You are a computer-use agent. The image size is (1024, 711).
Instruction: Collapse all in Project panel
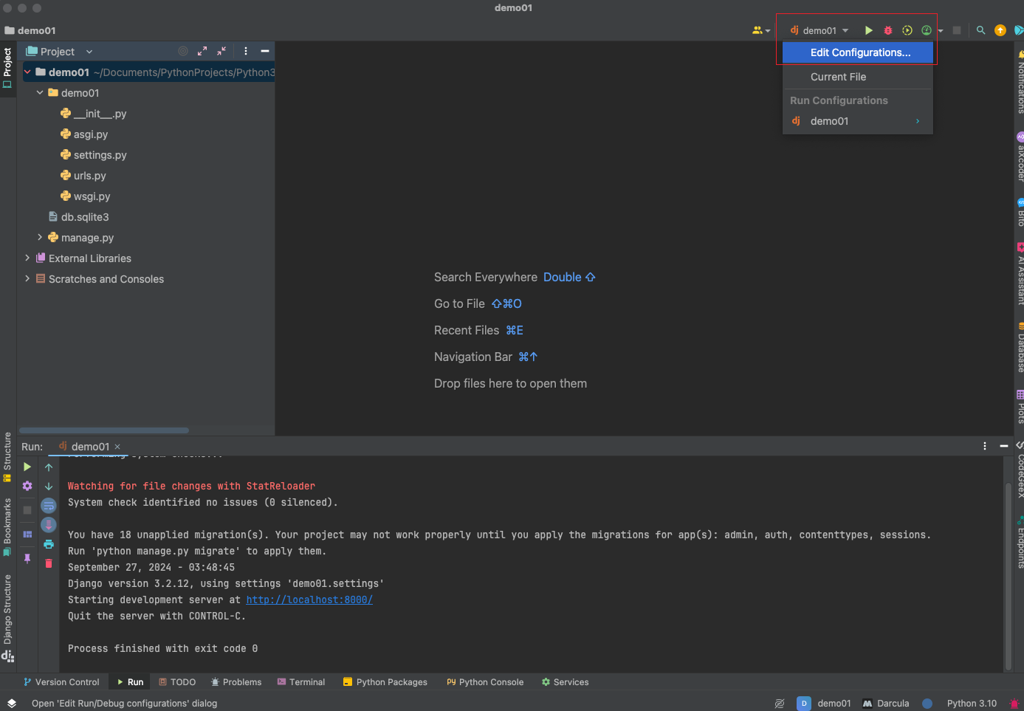(x=221, y=51)
